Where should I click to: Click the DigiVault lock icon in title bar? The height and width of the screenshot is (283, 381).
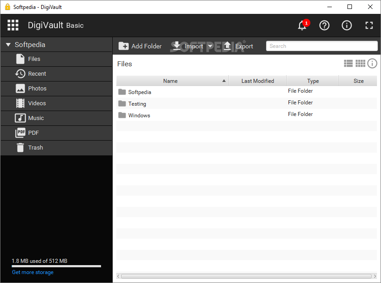(x=8, y=7)
